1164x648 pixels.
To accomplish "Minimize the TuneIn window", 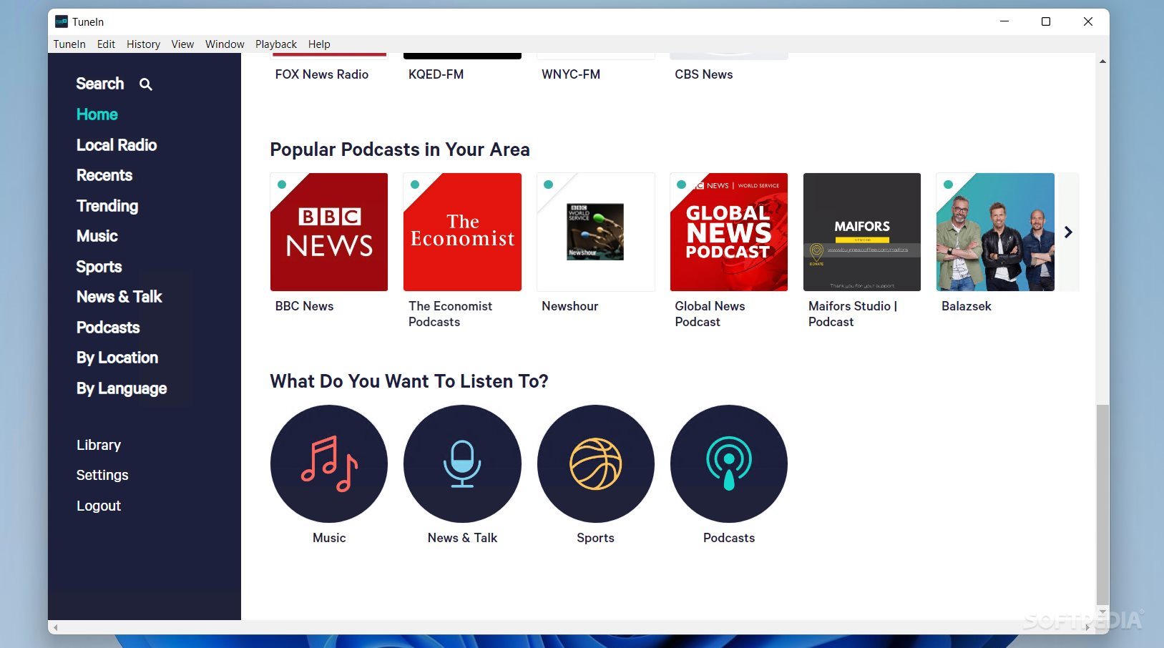I will pos(1004,21).
